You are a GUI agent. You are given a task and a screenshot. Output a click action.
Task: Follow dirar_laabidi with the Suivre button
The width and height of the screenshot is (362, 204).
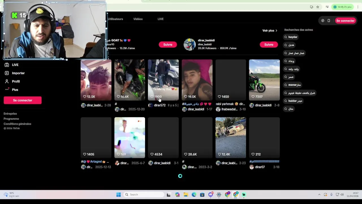pyautogui.click(x=269, y=44)
